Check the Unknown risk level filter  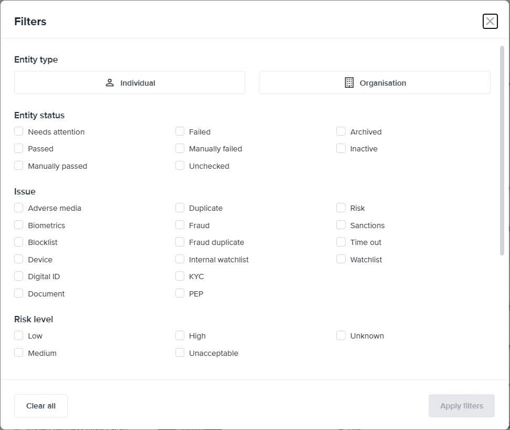pyautogui.click(x=341, y=335)
